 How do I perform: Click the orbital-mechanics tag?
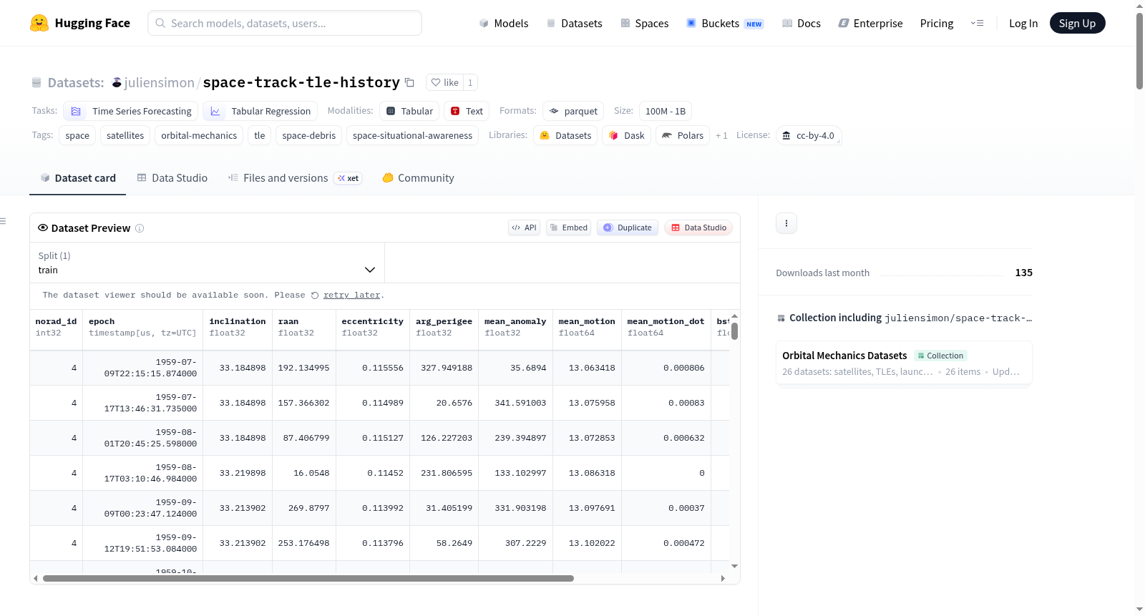[x=199, y=135]
